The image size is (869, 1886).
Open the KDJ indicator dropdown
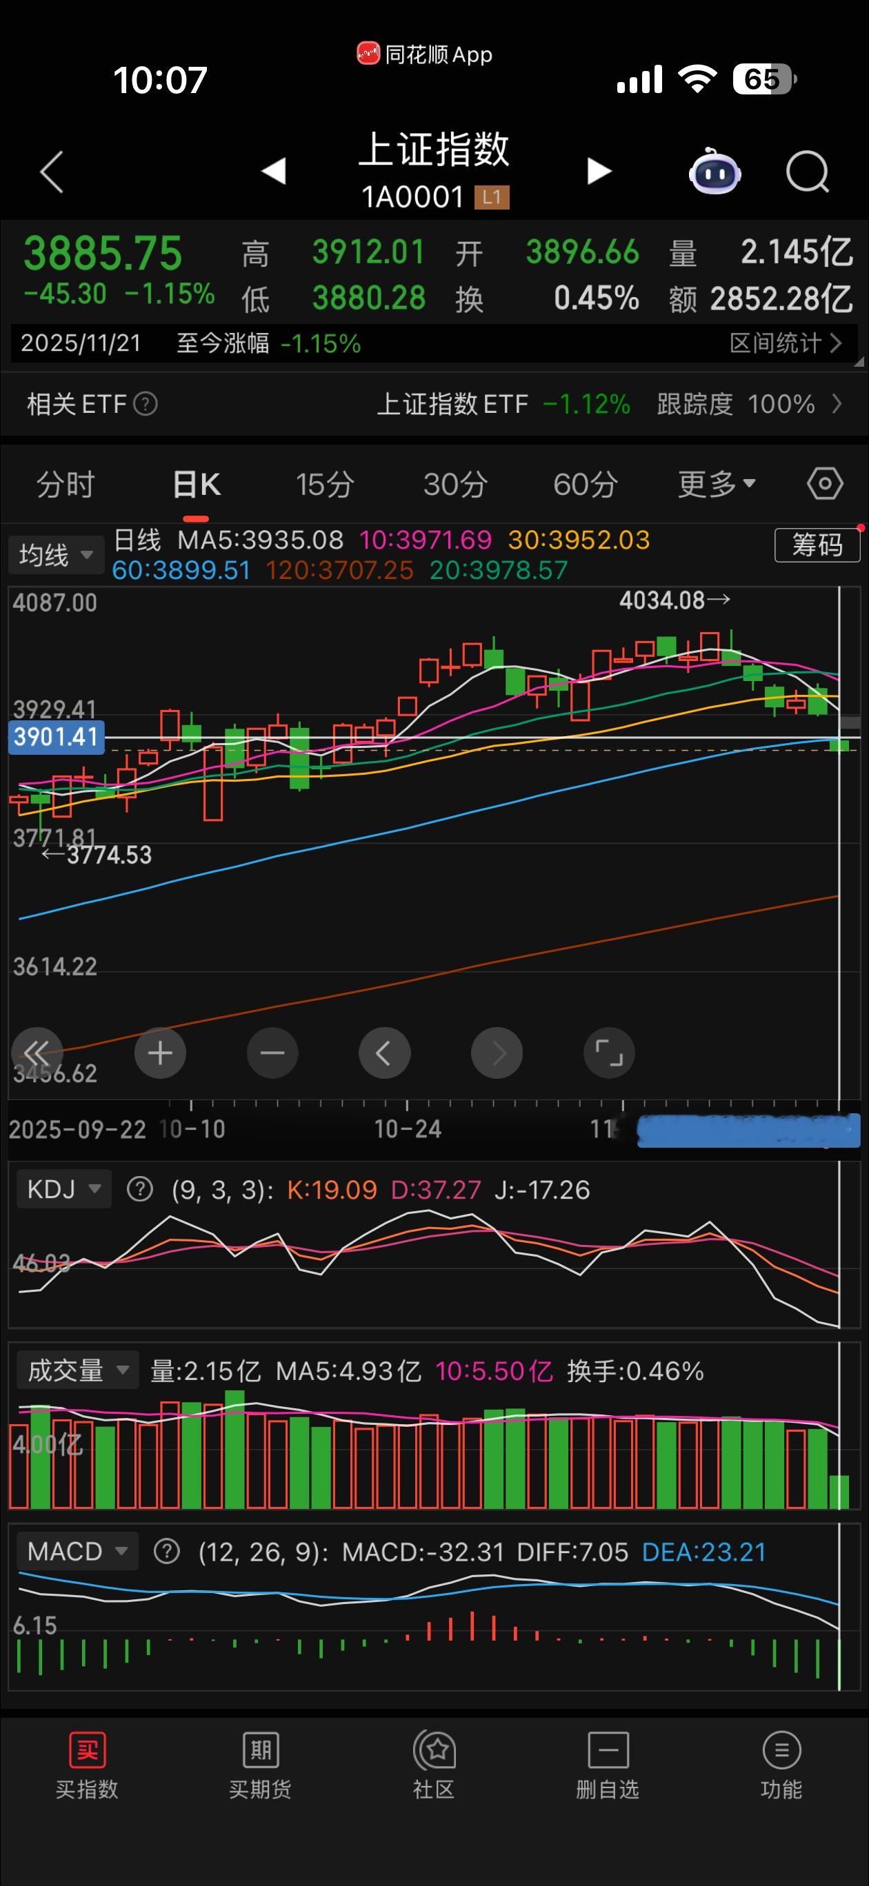tap(63, 1189)
